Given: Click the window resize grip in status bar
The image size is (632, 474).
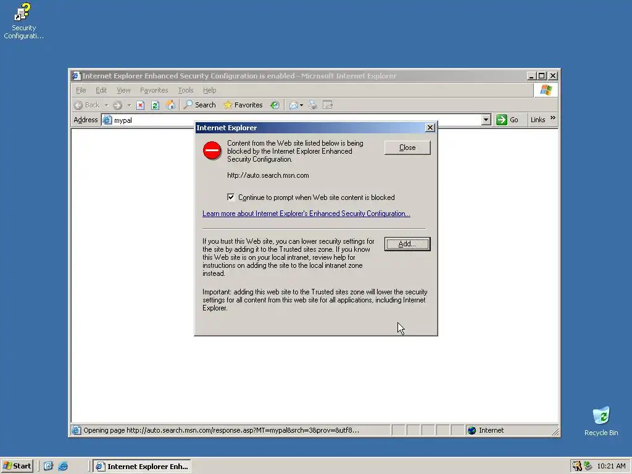Looking at the screenshot, I should 555,431.
